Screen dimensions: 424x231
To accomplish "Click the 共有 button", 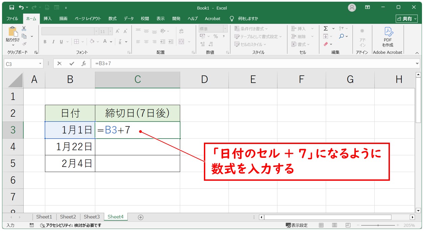I will point(406,19).
